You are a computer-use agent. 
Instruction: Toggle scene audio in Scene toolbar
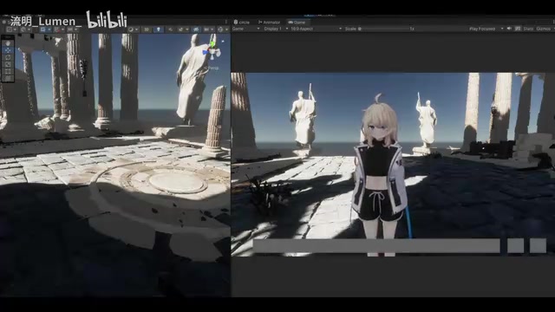(x=171, y=29)
